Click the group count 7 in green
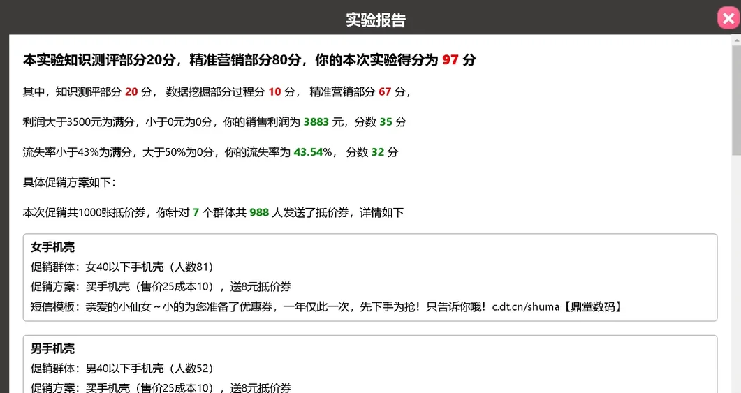Screen dimensions: 741x393 point(196,213)
